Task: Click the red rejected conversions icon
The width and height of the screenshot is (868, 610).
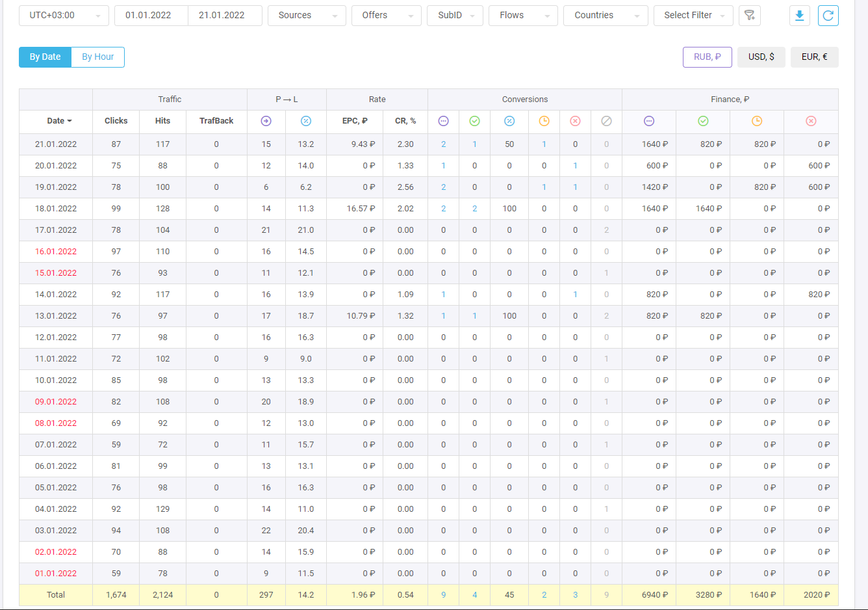Action: pos(575,121)
